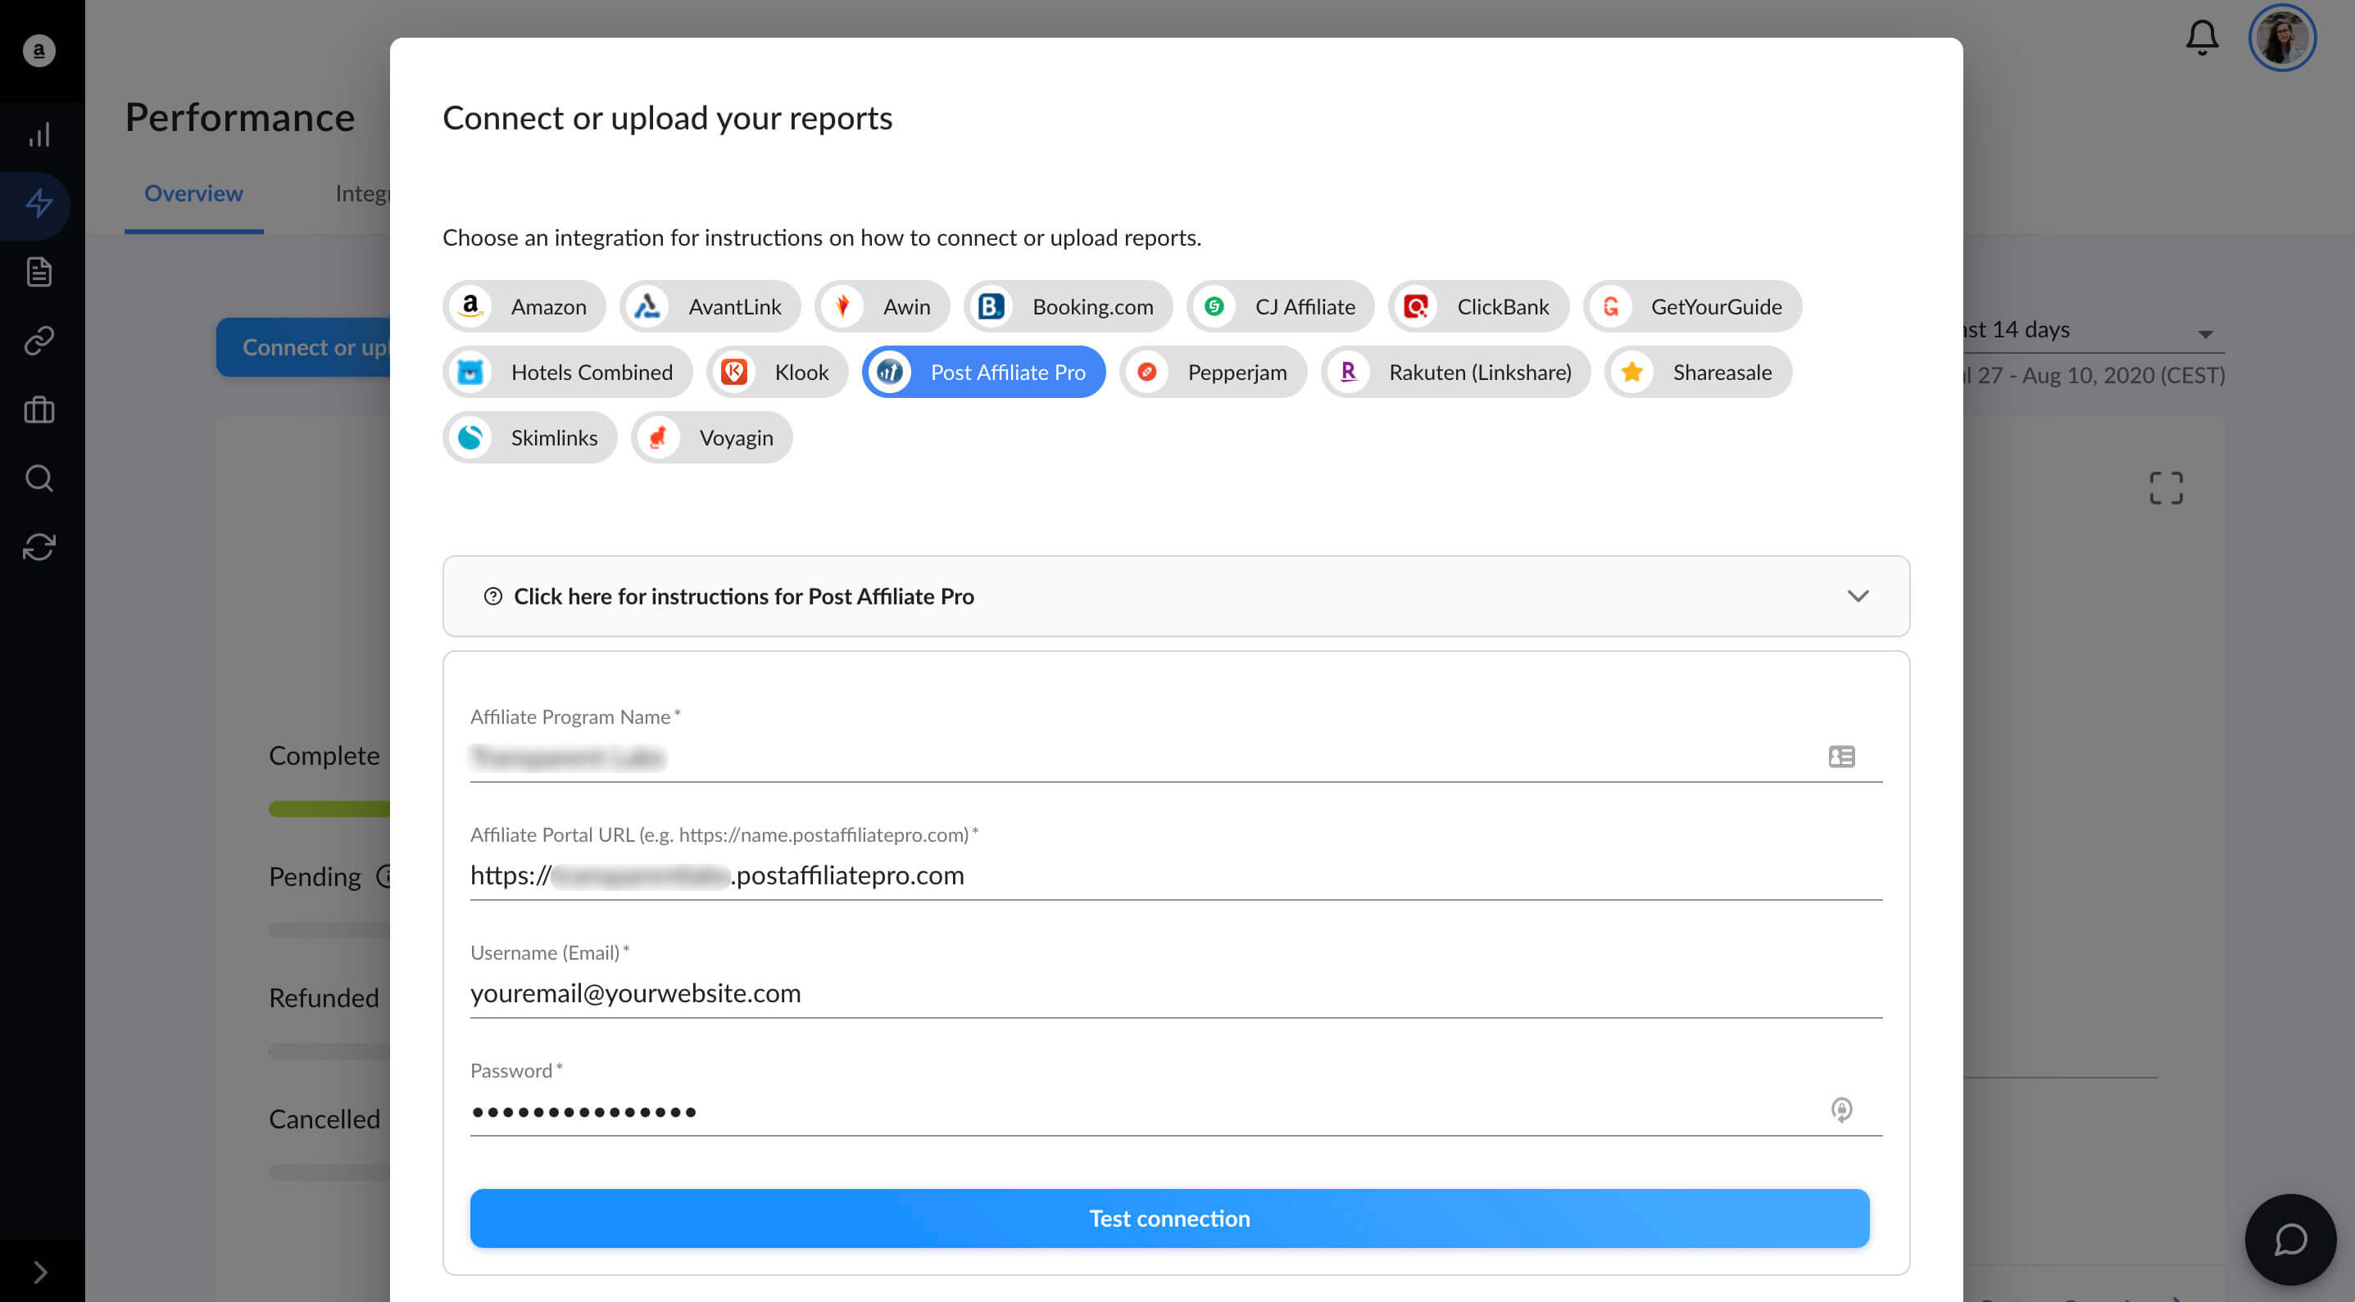Pick the Skimlinks integration
The height and width of the screenshot is (1302, 2355).
[x=530, y=437]
